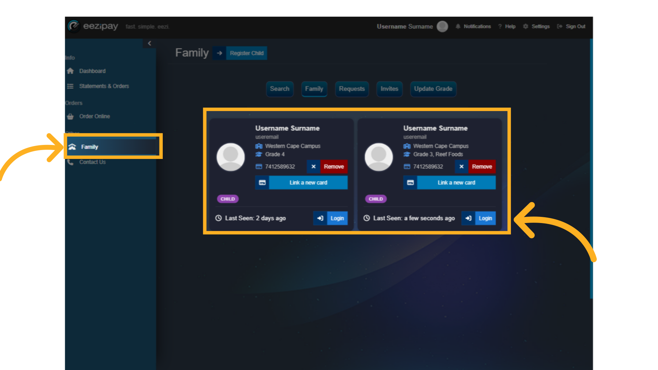Screen dimensions: 658x370
Task: Click the card icon on the Grade 4 card
Action: click(262, 183)
